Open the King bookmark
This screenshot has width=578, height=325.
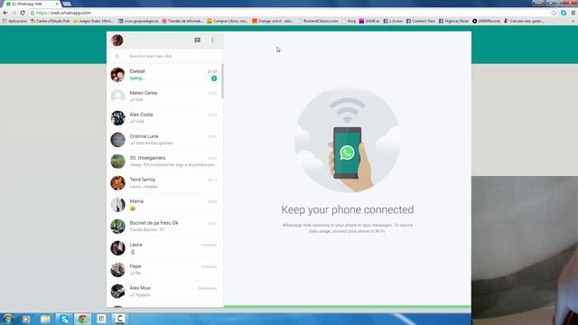pyautogui.click(x=350, y=21)
